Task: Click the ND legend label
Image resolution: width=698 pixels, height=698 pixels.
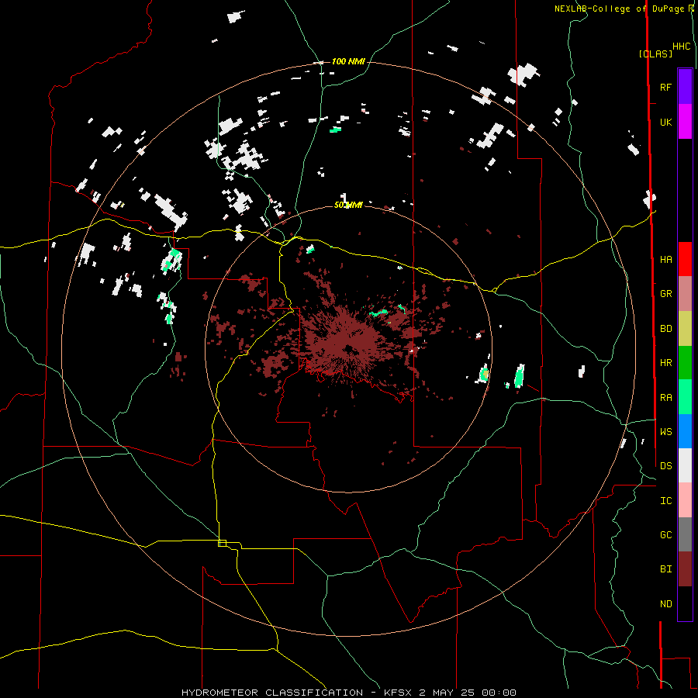Action: click(x=665, y=603)
